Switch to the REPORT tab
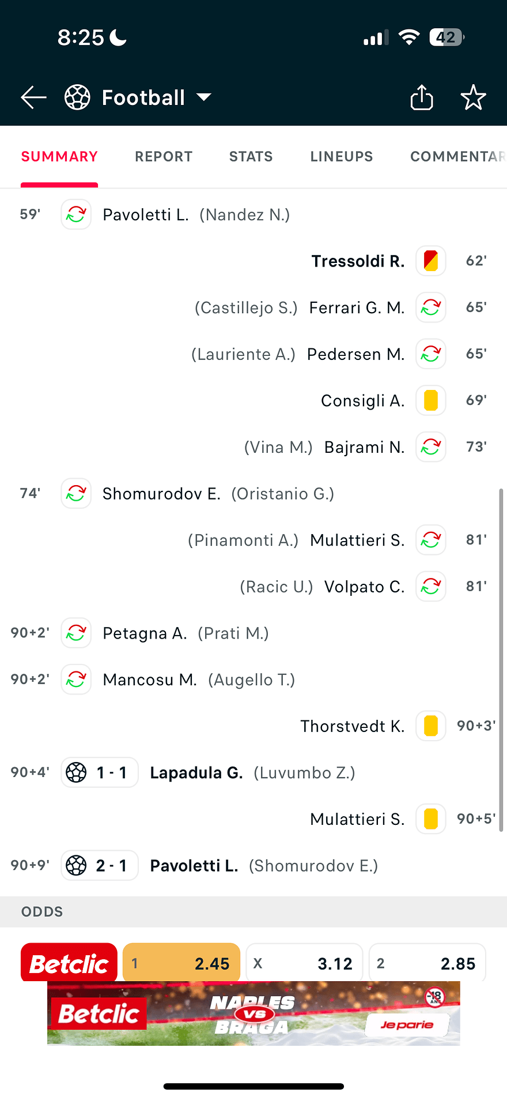The width and height of the screenshot is (507, 1100). tap(164, 156)
